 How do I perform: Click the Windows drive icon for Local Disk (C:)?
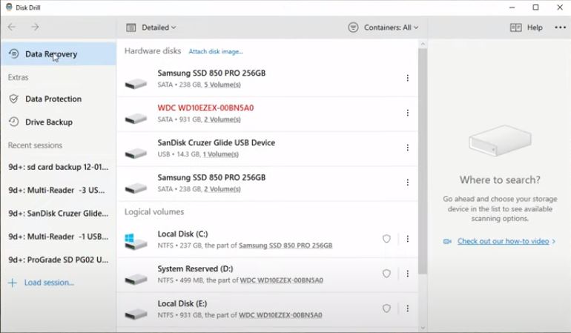click(x=135, y=241)
